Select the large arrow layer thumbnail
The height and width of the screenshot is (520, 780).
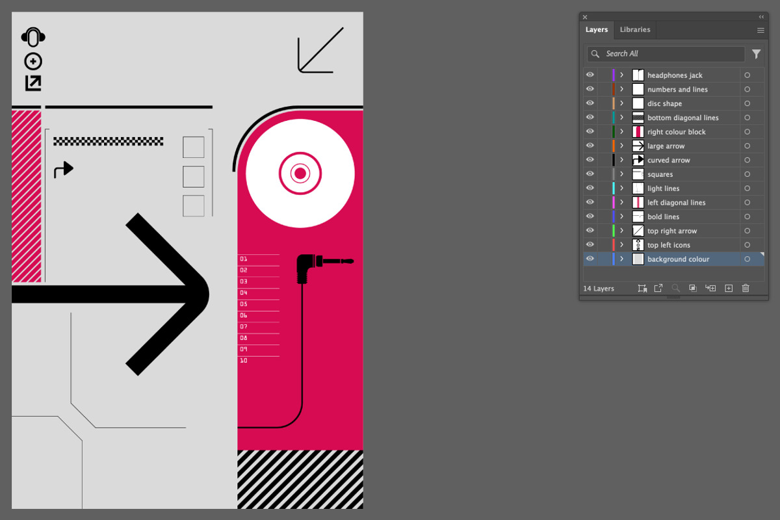pos(638,146)
